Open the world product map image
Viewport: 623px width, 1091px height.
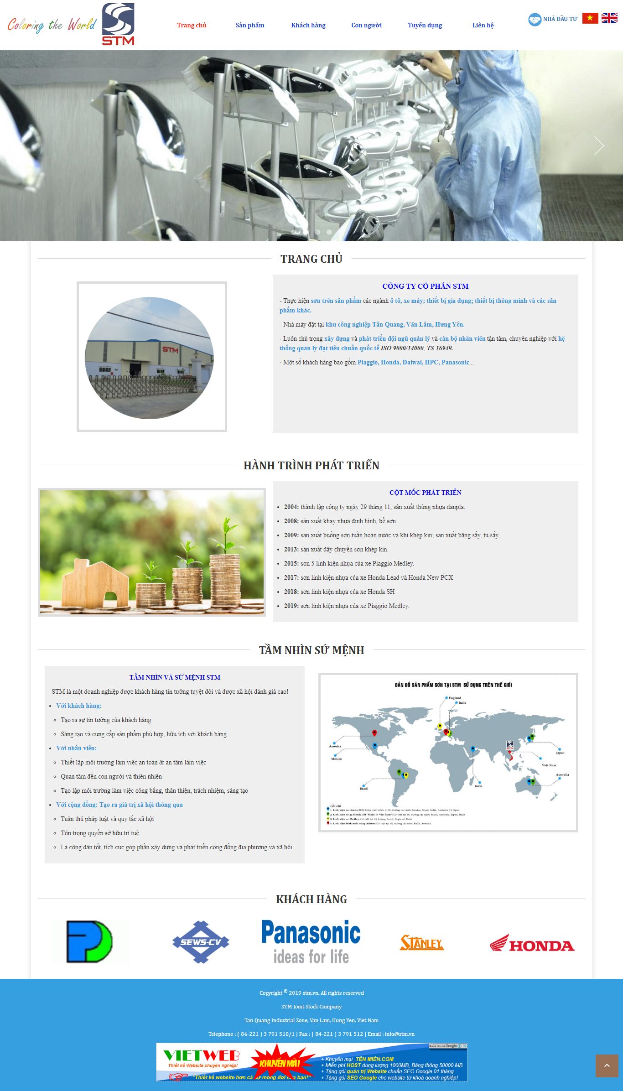(x=448, y=752)
